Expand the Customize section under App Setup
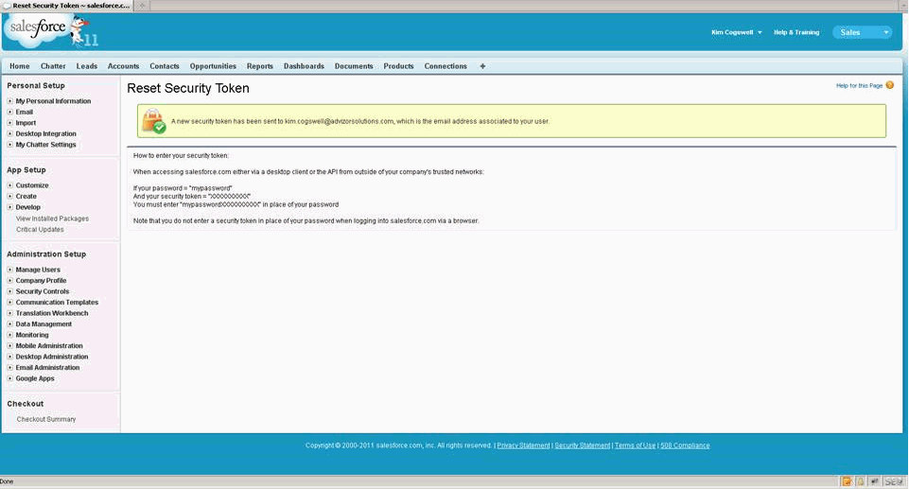The height and width of the screenshot is (489, 909). coord(10,185)
